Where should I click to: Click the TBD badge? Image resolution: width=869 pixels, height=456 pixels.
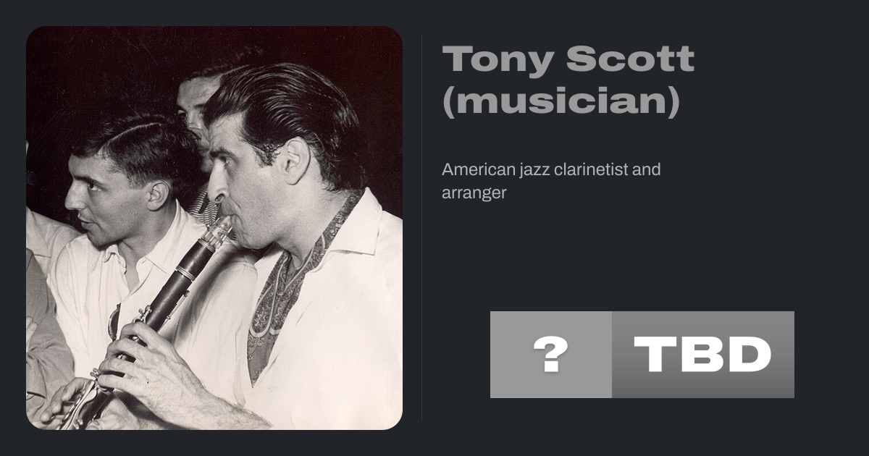point(702,355)
